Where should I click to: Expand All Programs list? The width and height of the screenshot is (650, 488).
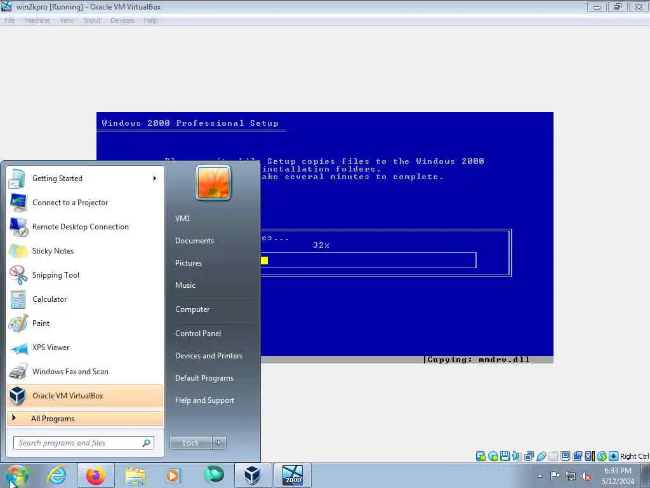coord(85,419)
